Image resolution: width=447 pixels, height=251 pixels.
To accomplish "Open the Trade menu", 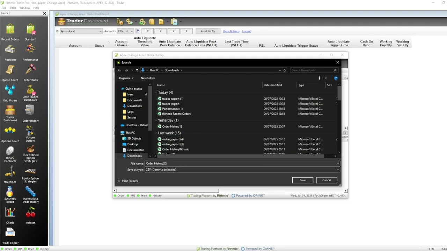I will [x=13, y=8].
